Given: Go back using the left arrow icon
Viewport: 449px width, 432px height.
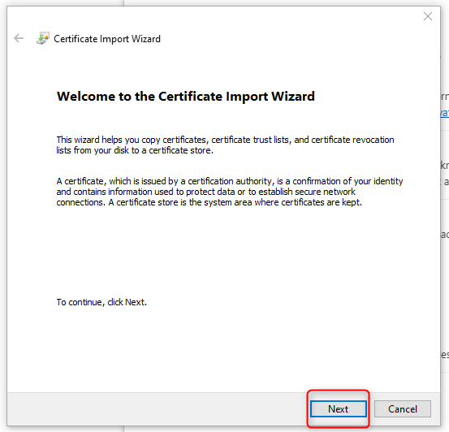Looking at the screenshot, I should coord(19,38).
